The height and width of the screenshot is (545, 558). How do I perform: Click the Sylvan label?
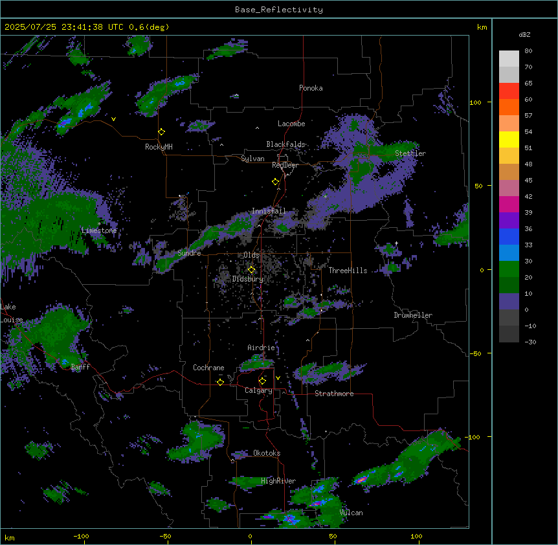coord(252,159)
